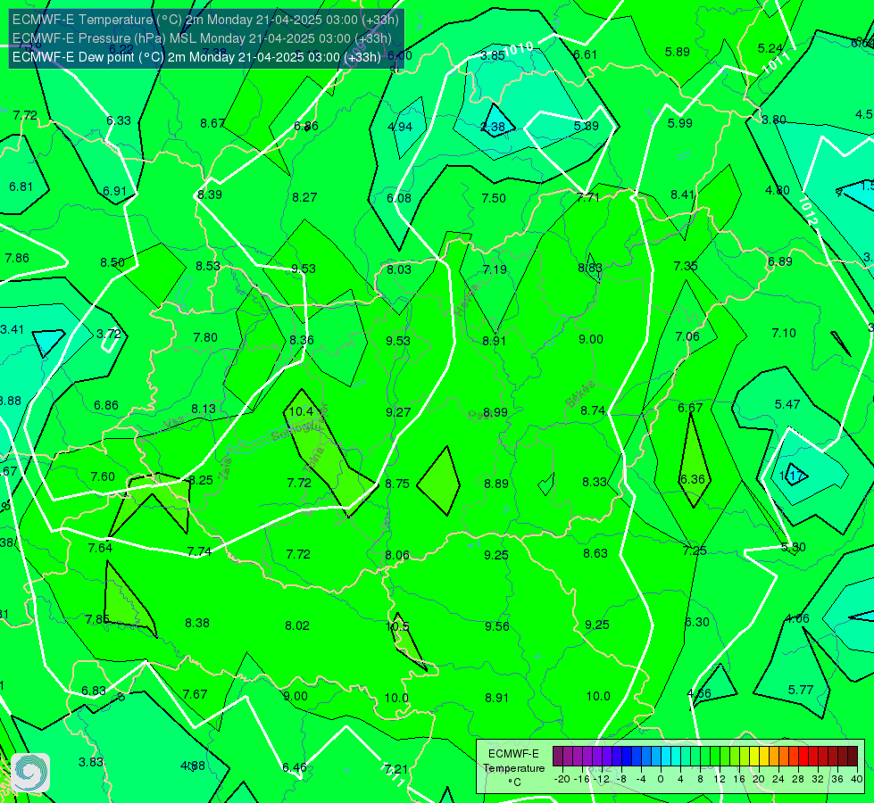The height and width of the screenshot is (803, 874).
Task: Click the value 8.13
Action: (x=204, y=410)
